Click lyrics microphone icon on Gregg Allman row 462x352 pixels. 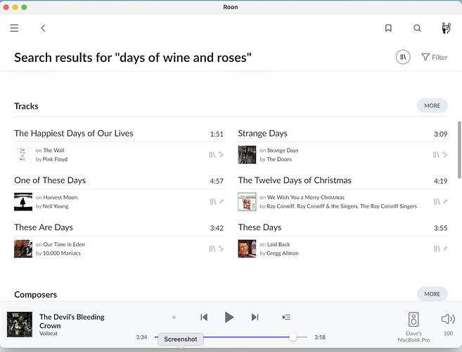click(x=445, y=249)
